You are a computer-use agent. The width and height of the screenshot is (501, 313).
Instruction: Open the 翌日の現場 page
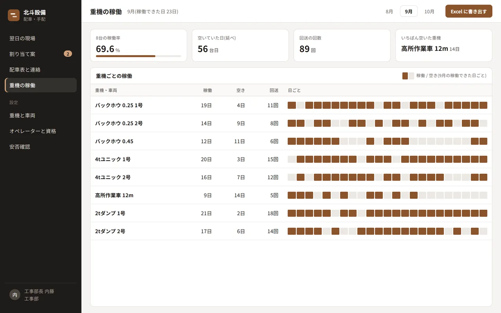41,38
